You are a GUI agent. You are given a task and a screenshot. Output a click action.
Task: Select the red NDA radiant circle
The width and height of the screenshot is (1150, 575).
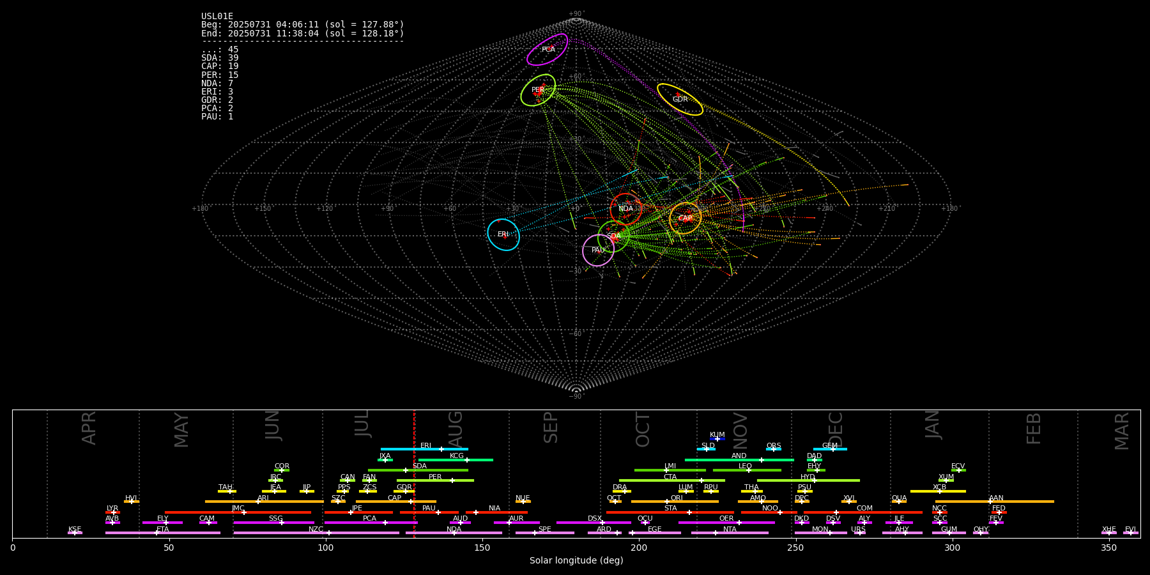[x=626, y=208]
